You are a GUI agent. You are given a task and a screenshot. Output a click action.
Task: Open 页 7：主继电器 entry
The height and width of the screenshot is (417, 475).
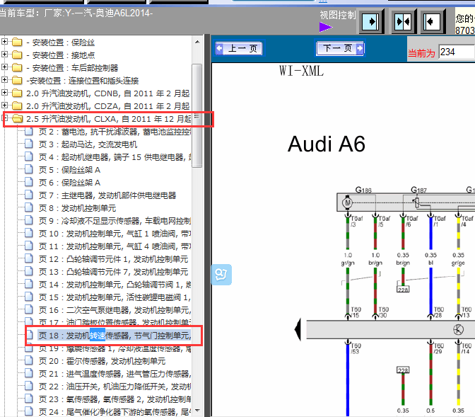coord(107,195)
